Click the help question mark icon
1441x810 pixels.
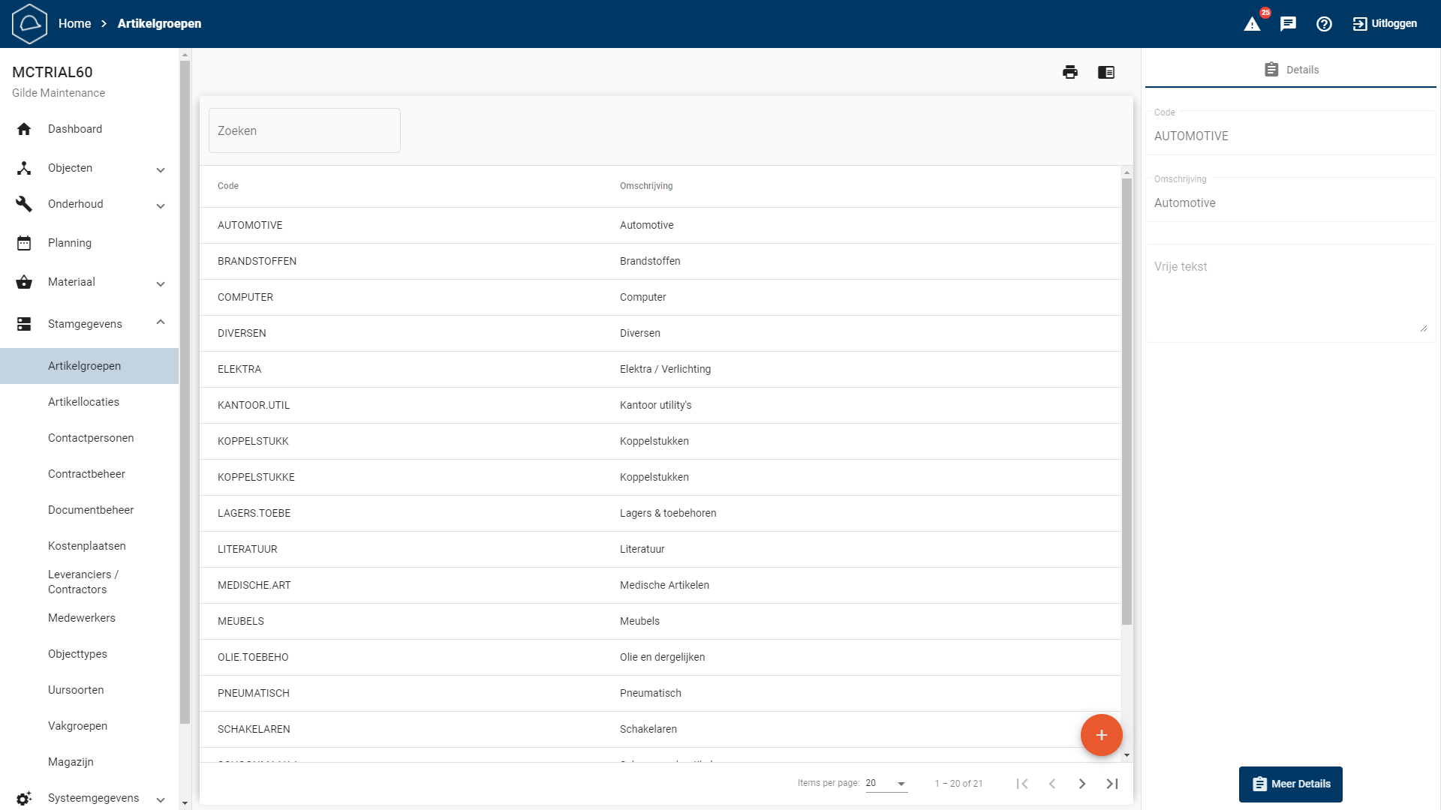[1324, 24]
